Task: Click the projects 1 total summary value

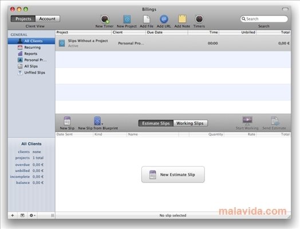Action: coord(38,158)
